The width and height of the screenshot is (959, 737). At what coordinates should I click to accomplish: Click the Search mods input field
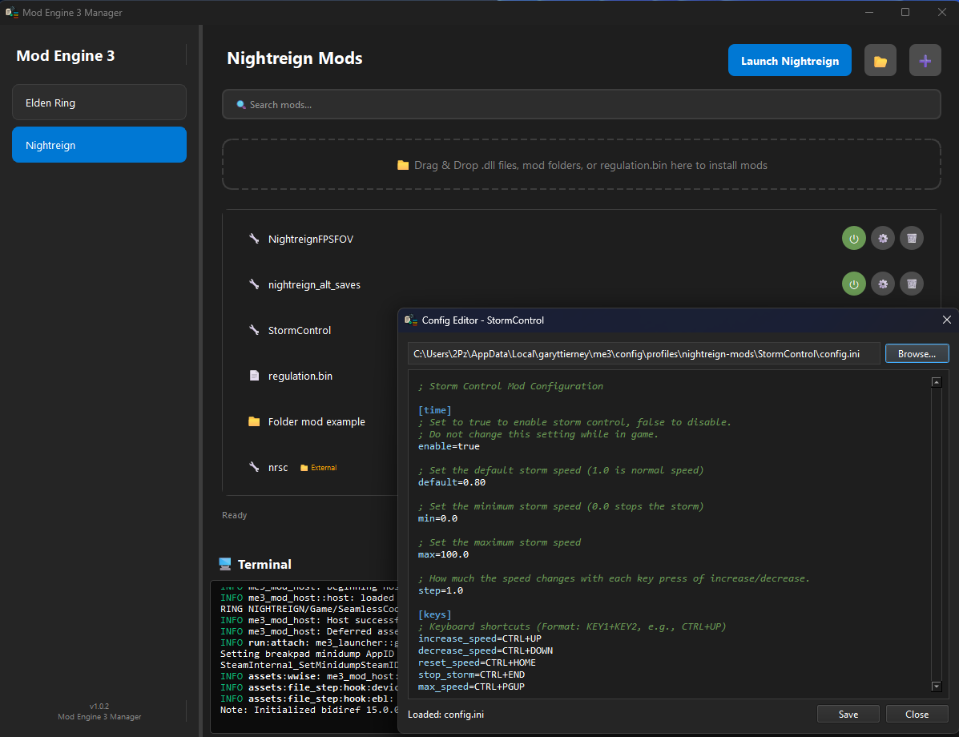[x=581, y=104]
